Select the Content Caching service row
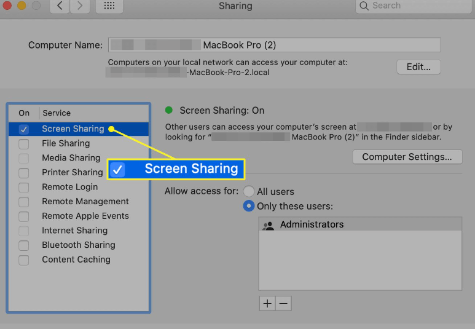Viewport: 475px width, 329px height. pyautogui.click(x=79, y=260)
